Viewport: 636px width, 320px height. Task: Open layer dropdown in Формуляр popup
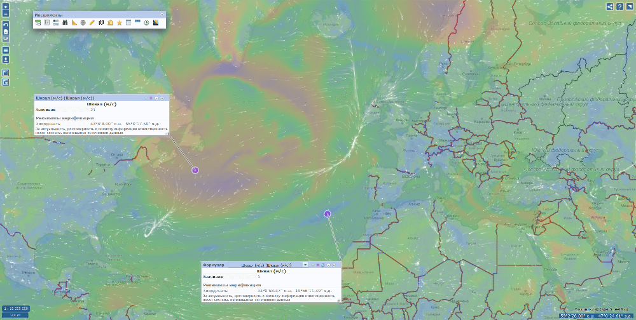[305, 264]
